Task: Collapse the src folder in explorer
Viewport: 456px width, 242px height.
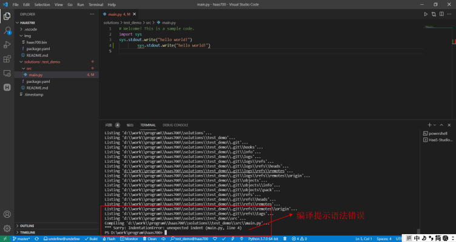Action: tap(29, 68)
